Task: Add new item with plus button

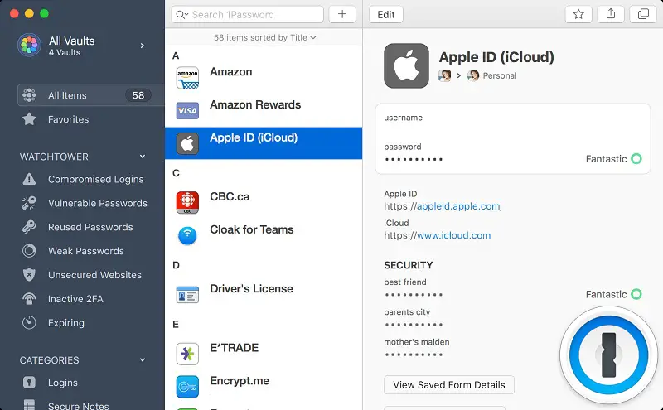Action: coord(342,14)
